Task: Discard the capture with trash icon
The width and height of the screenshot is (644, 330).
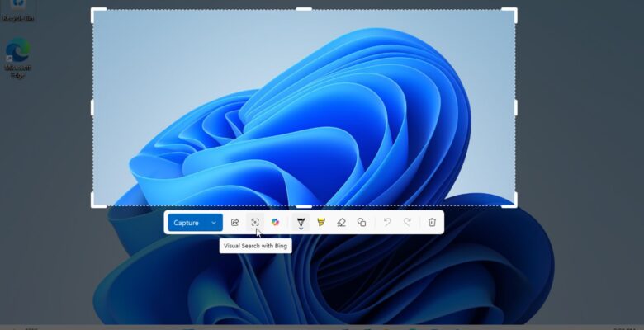Action: [432, 223]
